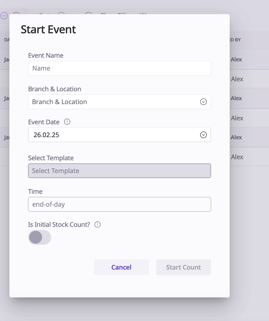The width and height of the screenshot is (269, 321).
Task: Click the Time field showing end-of-day
Action: (119, 204)
